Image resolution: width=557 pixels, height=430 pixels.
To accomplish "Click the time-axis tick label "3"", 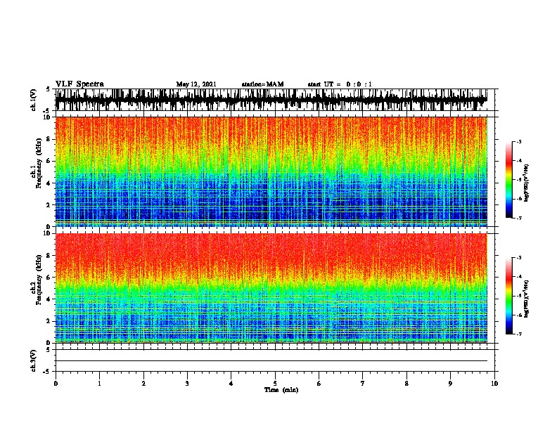I will [x=187, y=384].
